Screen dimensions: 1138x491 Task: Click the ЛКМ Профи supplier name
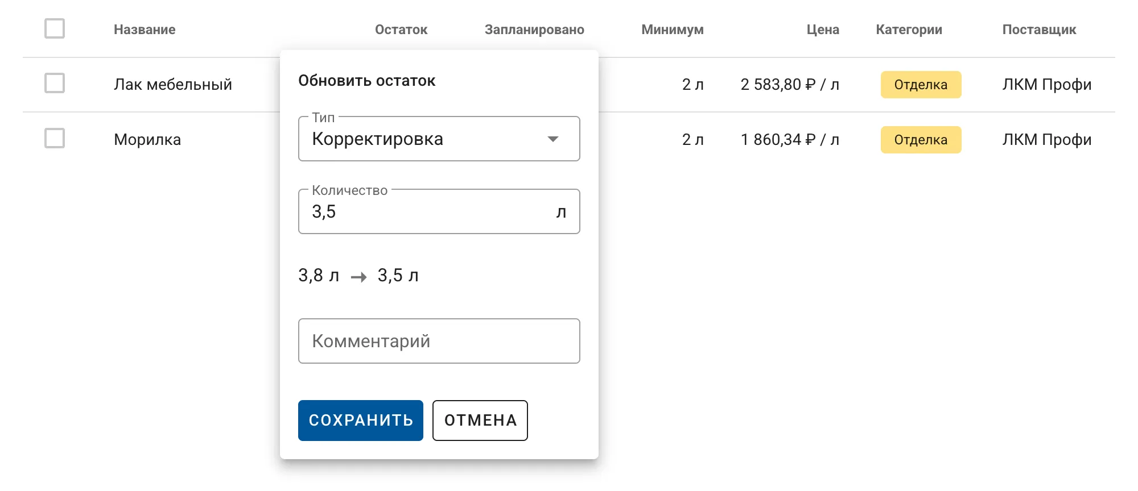[x=1047, y=84]
